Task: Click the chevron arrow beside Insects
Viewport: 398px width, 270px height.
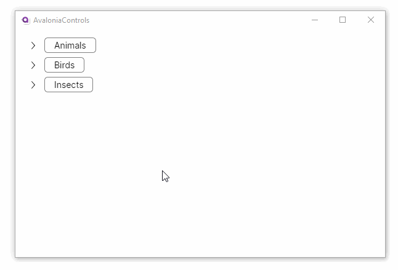Action: pyautogui.click(x=33, y=85)
